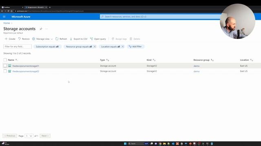This screenshot has height=146, width=261.
Task: Open thedevopsrunnerstorage01 storage account
Action: tap(26, 66)
